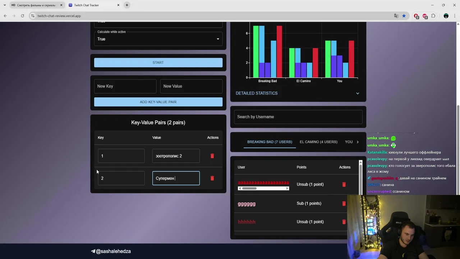Click the Key-Value Pairs (2 pairs) heading
460x259 pixels.
(x=158, y=123)
